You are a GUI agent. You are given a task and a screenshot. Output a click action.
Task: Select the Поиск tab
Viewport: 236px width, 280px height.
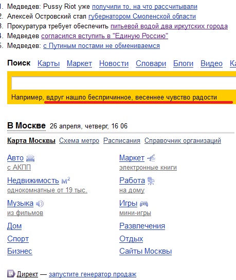point(19,63)
